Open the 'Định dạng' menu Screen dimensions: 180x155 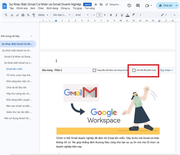pos(52,8)
